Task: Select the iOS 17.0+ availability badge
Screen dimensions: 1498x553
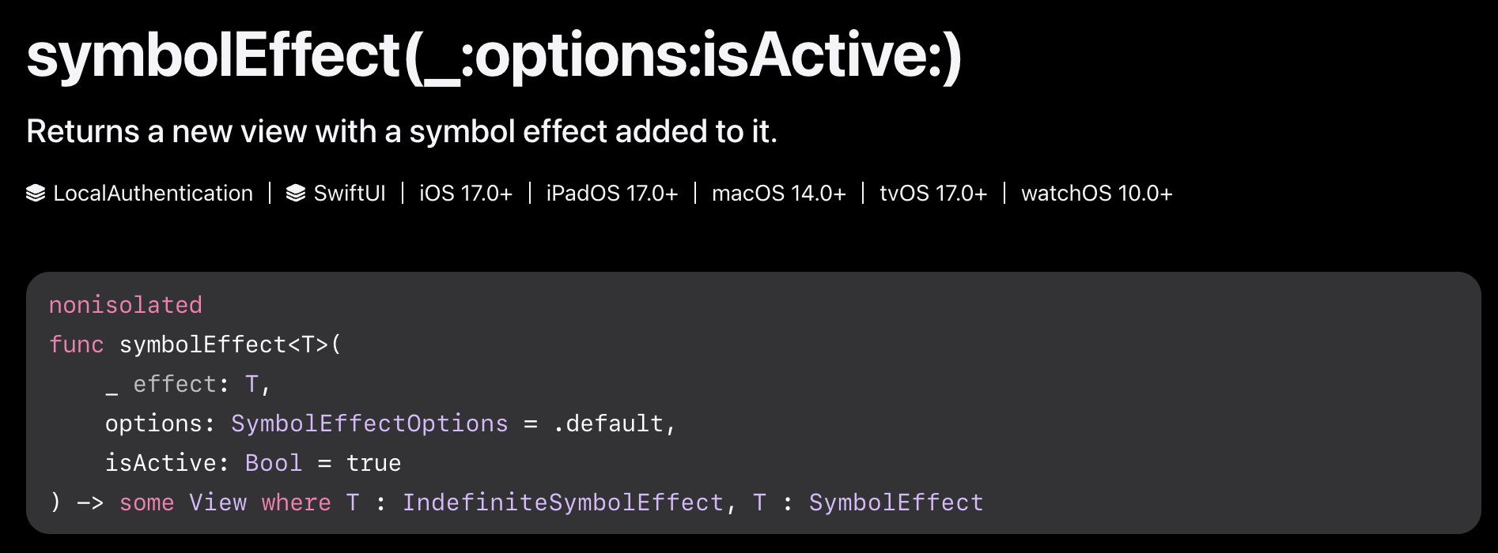Action: (466, 194)
